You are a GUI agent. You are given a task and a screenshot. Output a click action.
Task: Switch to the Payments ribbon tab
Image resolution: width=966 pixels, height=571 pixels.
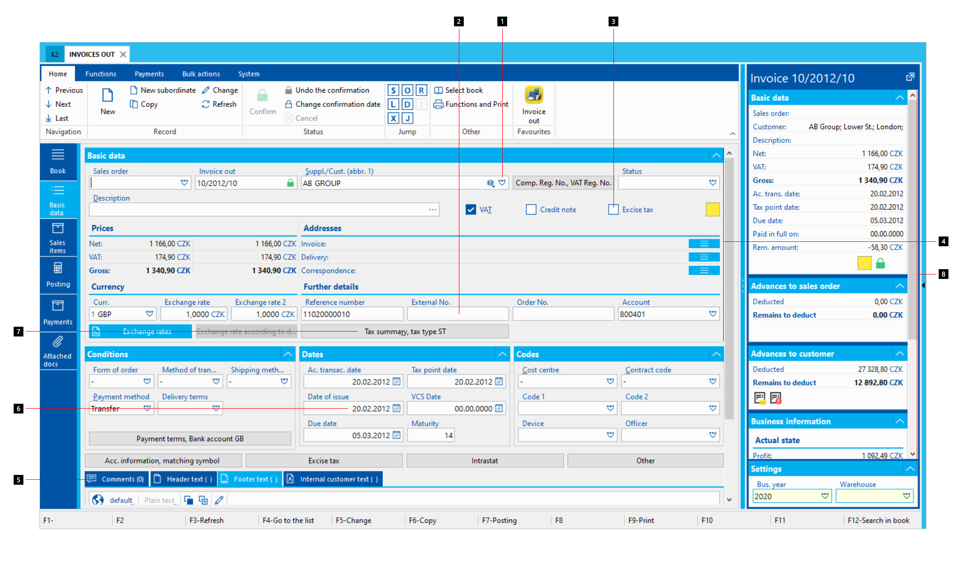pyautogui.click(x=149, y=74)
